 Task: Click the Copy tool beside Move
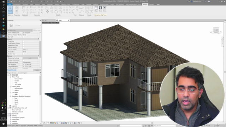tap(52, 12)
